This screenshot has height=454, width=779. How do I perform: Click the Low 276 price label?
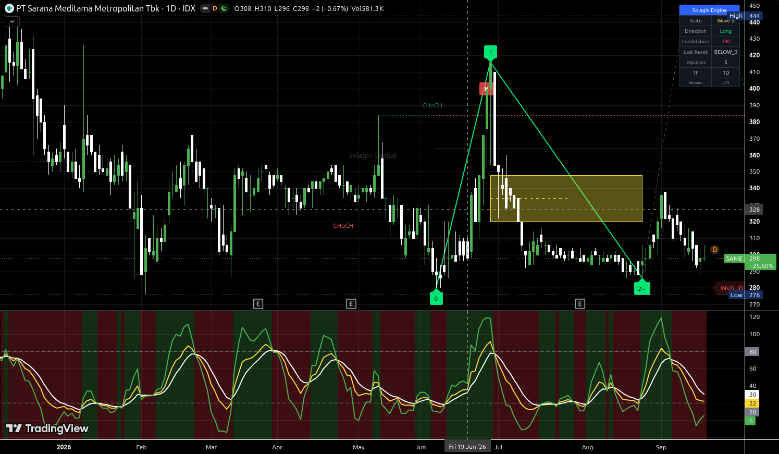746,295
